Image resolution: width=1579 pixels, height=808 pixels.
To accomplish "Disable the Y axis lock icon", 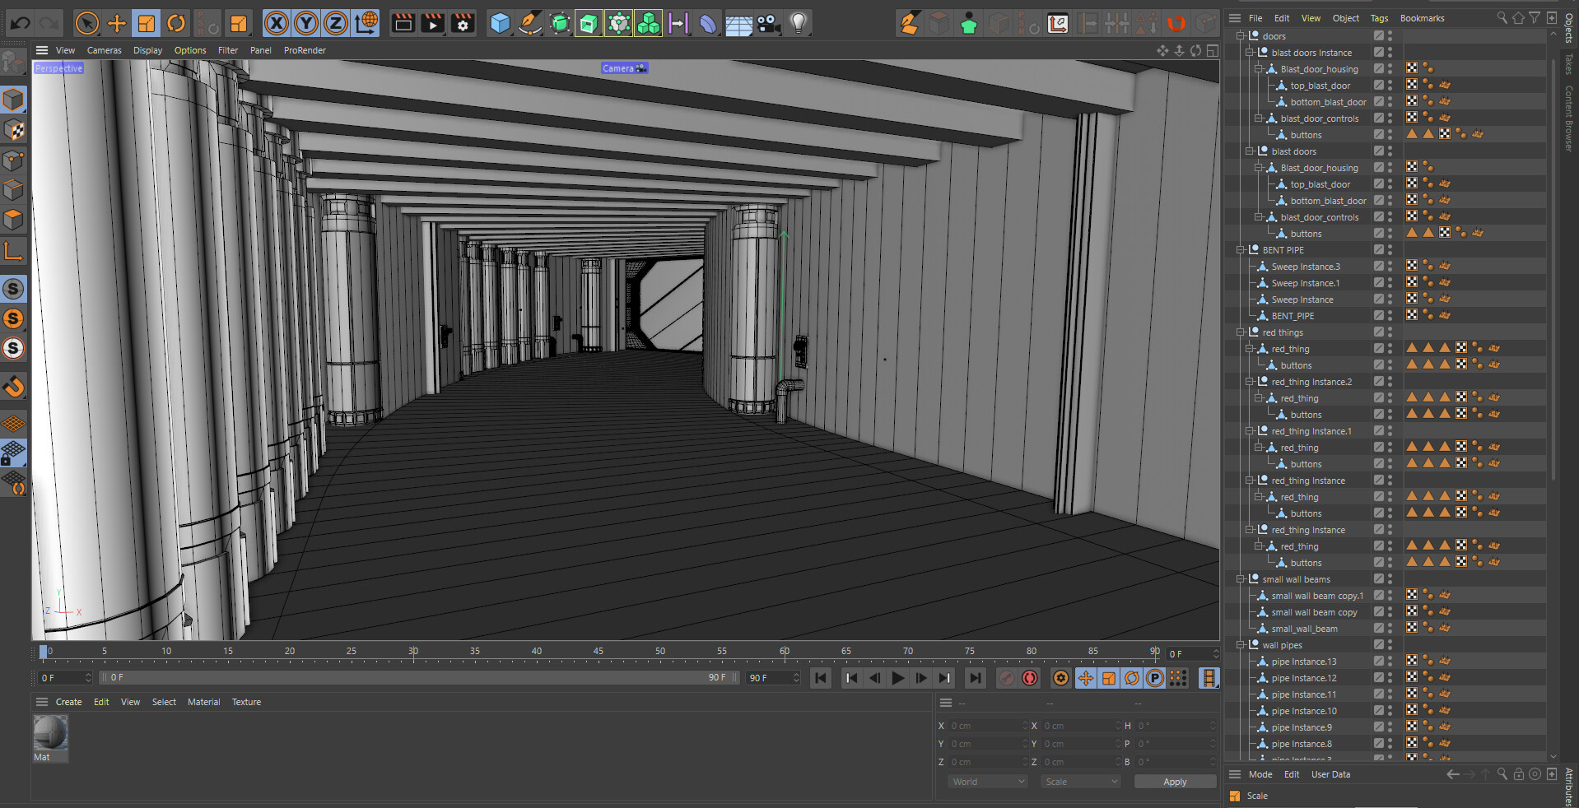I will click(x=305, y=23).
